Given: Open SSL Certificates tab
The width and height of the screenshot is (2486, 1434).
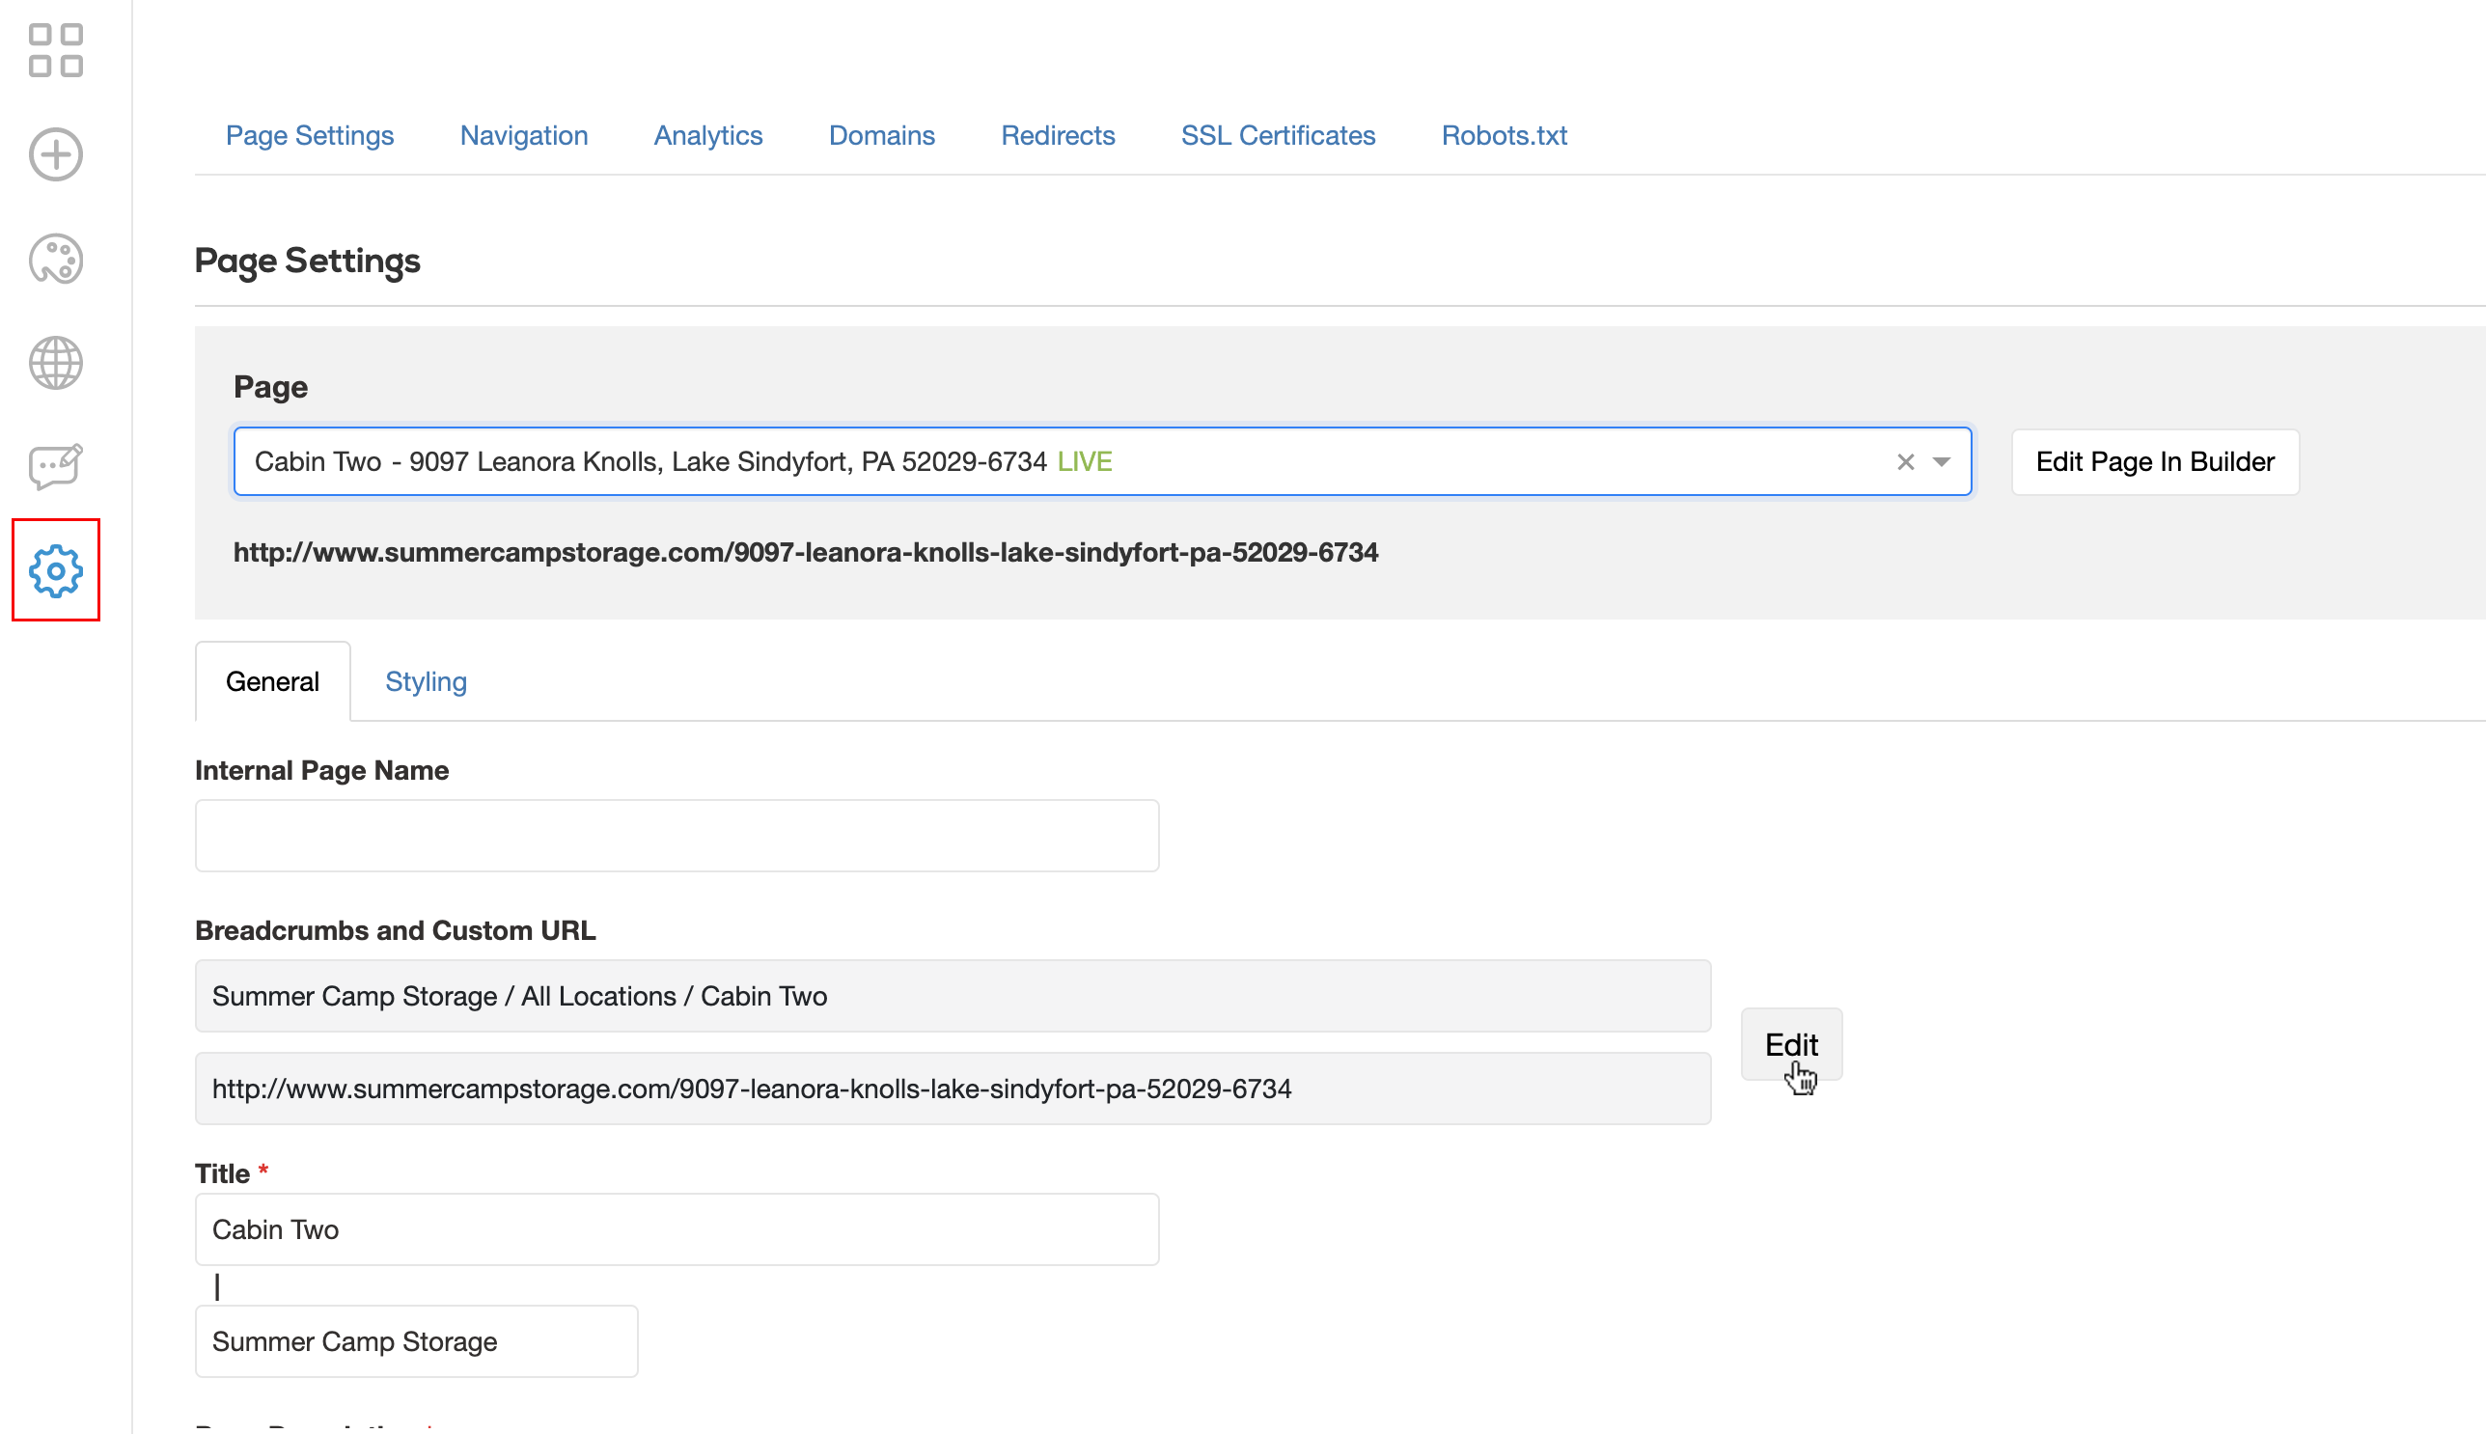Looking at the screenshot, I should [1278, 135].
